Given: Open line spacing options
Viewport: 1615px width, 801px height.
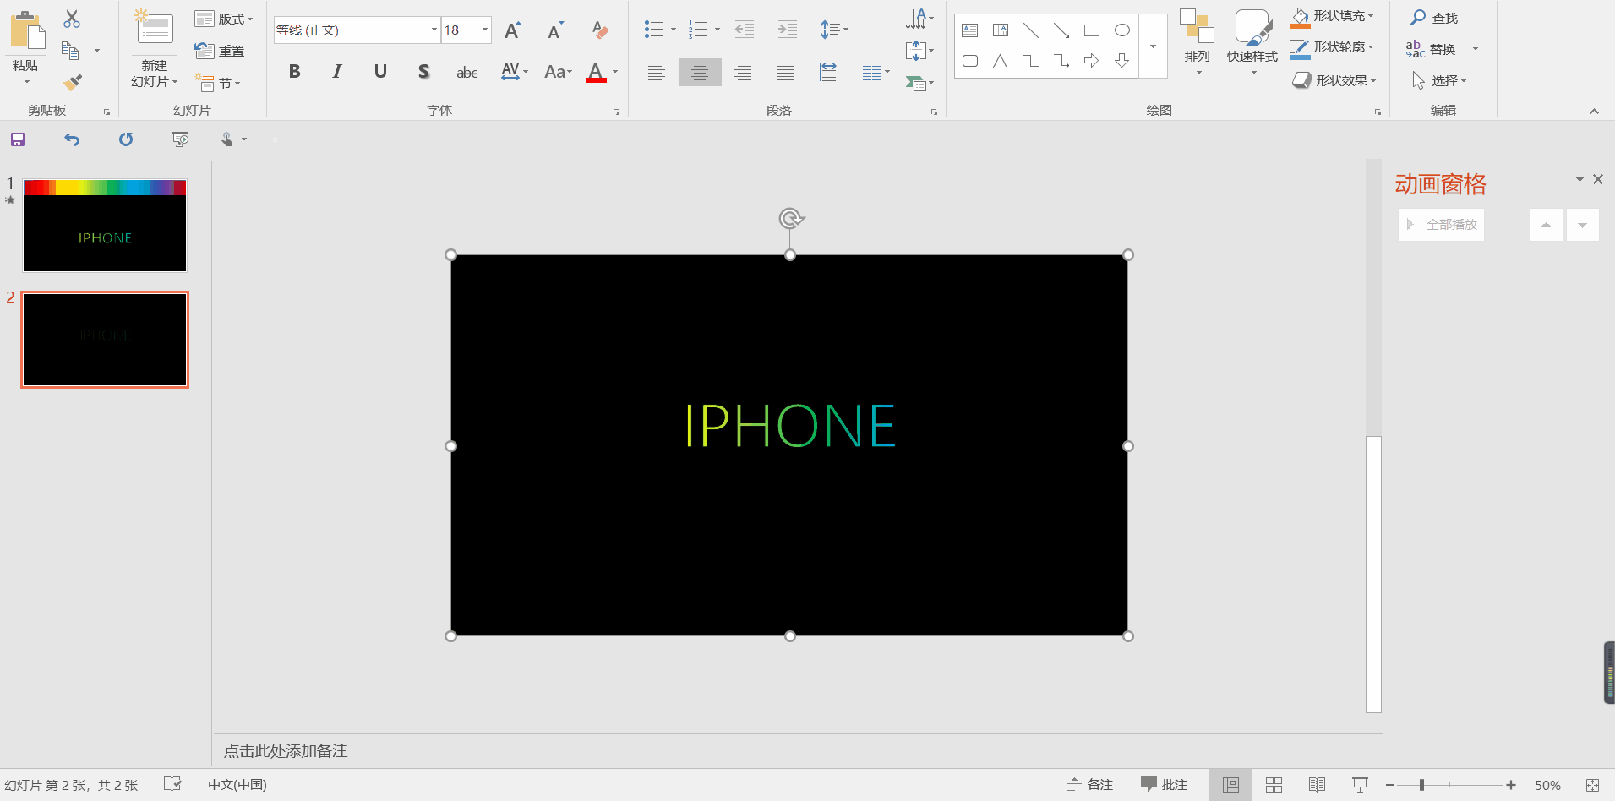Looking at the screenshot, I should [834, 30].
